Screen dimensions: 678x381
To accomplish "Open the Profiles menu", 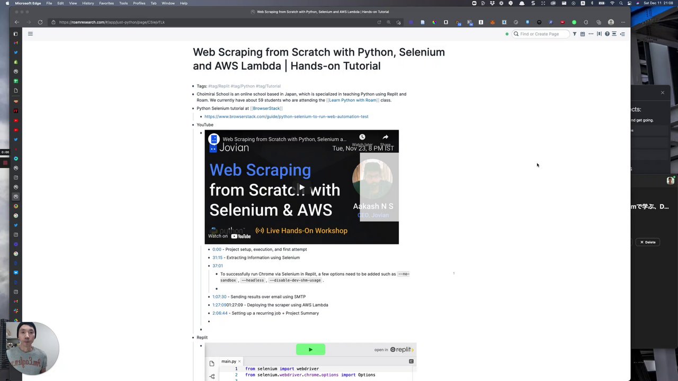I will pos(139,3).
